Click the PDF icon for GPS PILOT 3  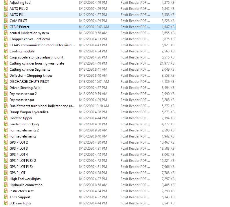6,149
